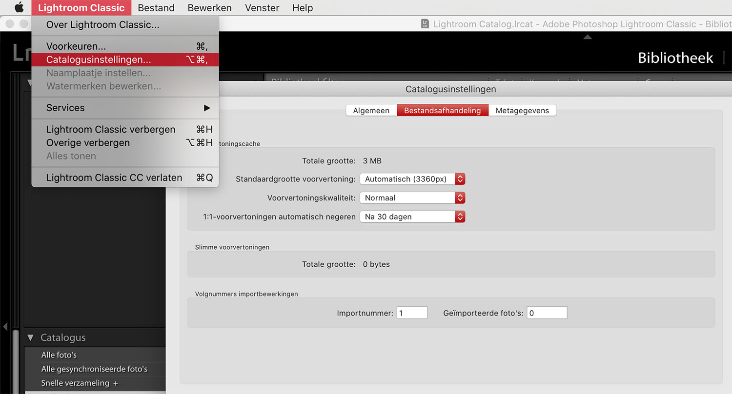Quit via Lightroom Classic CC verlaten

[x=125, y=177]
